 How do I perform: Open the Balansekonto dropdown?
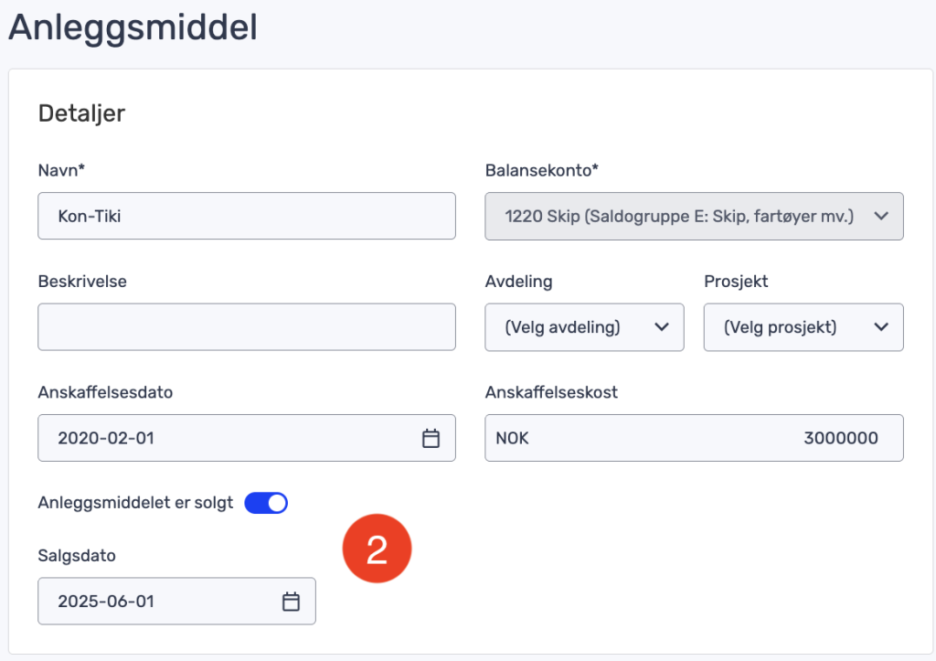[694, 216]
